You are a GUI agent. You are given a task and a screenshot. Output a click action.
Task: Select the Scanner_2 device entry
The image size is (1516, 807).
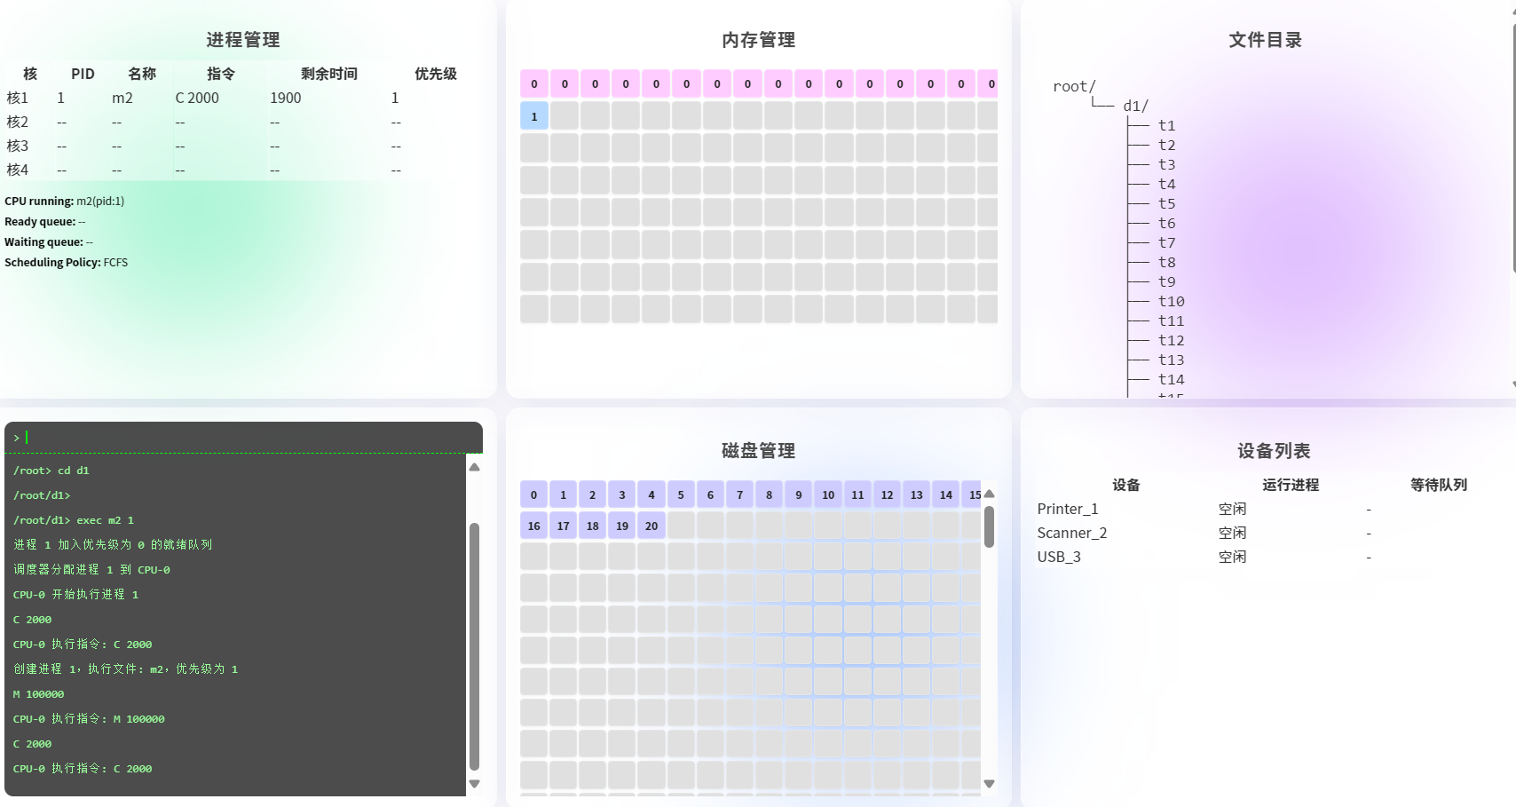1072,533
